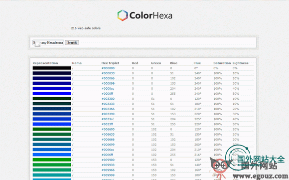
Task: Open the #0066ff hex link
Action: (x=107, y=155)
